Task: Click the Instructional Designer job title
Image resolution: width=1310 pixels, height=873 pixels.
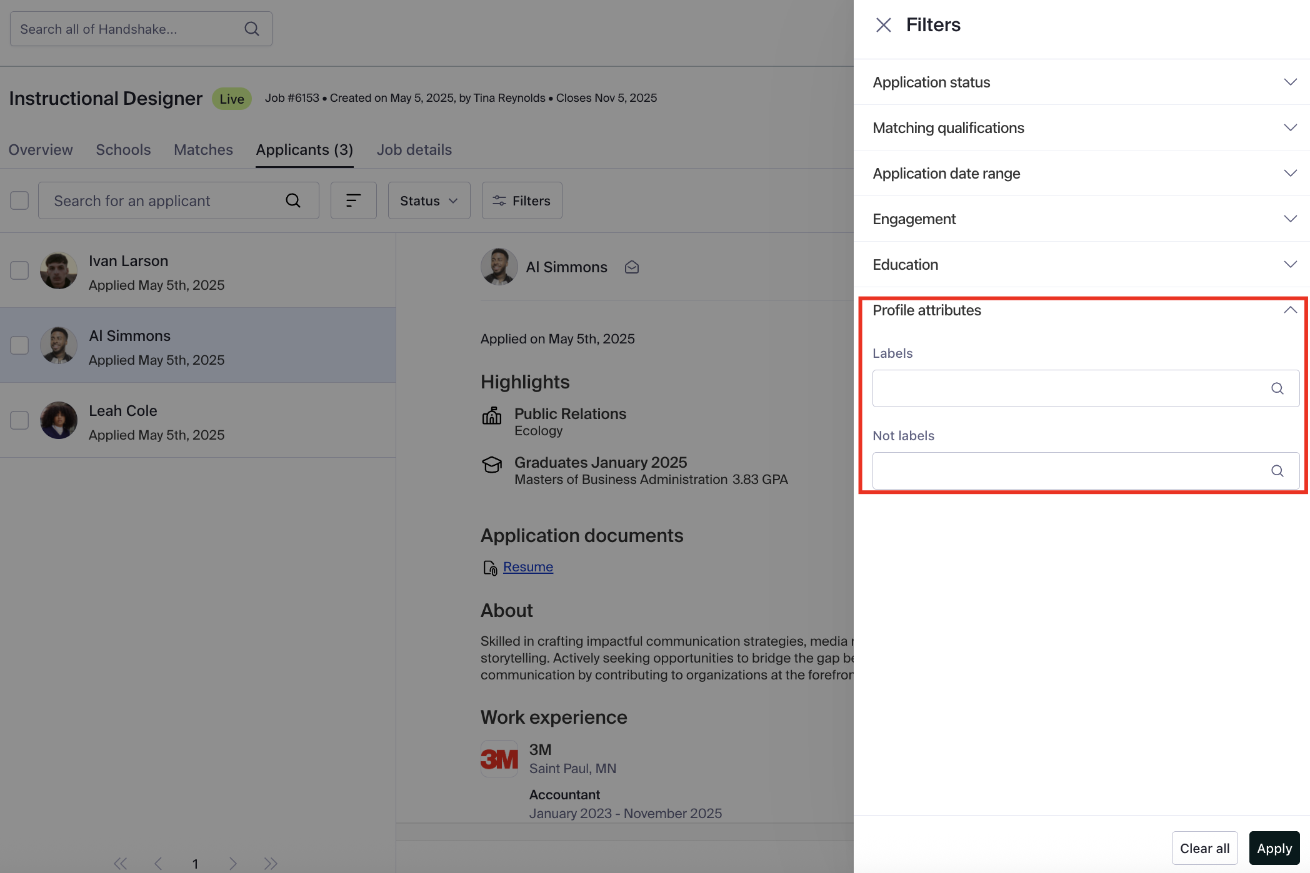Action: (x=106, y=98)
